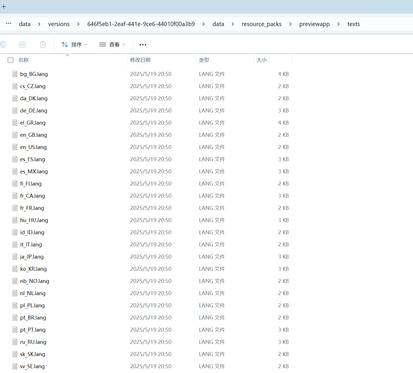Click the delete trash can icon
413x373 pixels.
[43, 44]
